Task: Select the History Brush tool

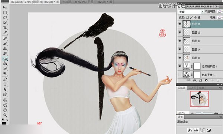Action: (5, 53)
